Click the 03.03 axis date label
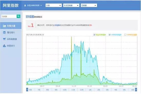Viewport: 141px width, 94px height. 105,86
